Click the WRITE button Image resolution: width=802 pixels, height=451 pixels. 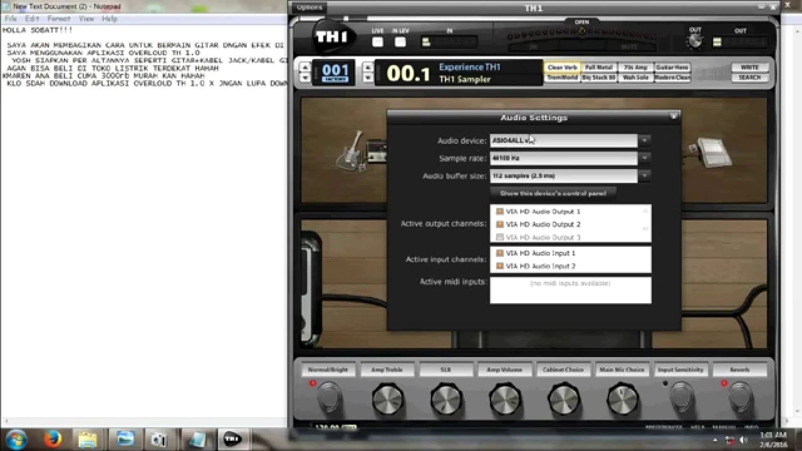pos(749,67)
